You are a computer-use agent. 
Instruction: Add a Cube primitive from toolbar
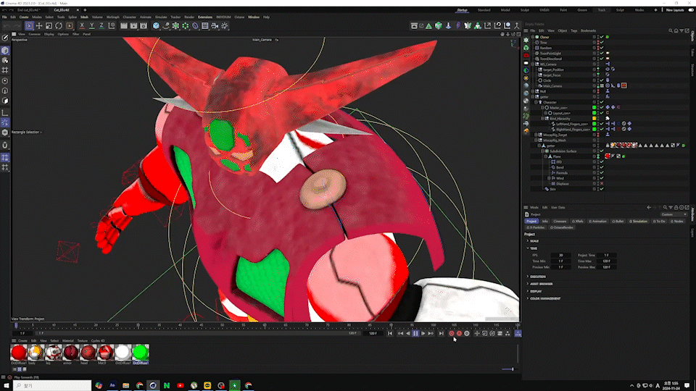tap(157, 26)
